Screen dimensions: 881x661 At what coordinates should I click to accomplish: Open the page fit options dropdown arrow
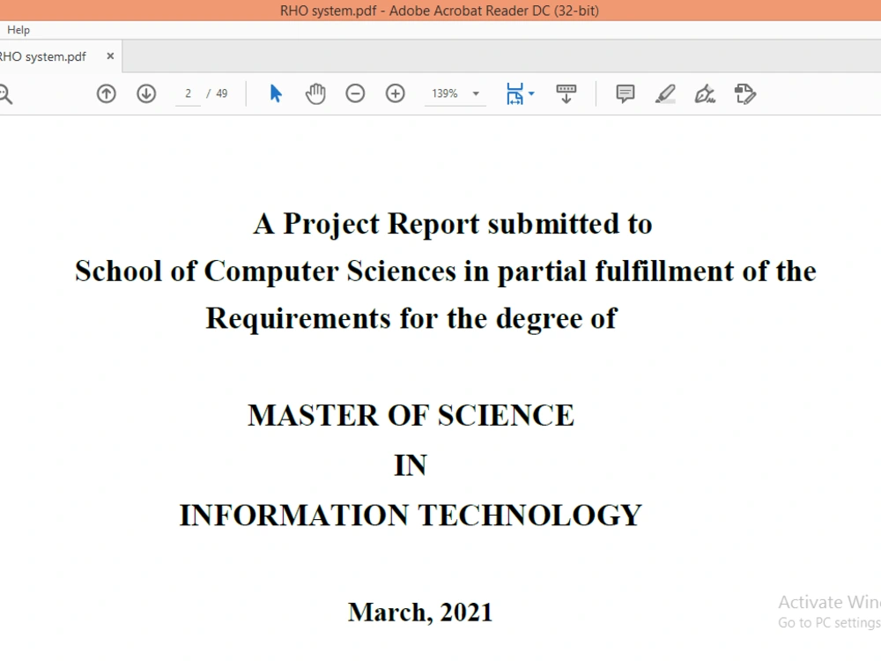pos(531,94)
